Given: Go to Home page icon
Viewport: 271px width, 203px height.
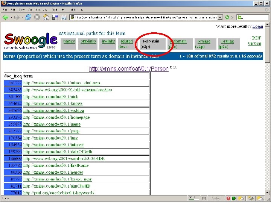Looking at the screenshot, I should coord(46,17).
